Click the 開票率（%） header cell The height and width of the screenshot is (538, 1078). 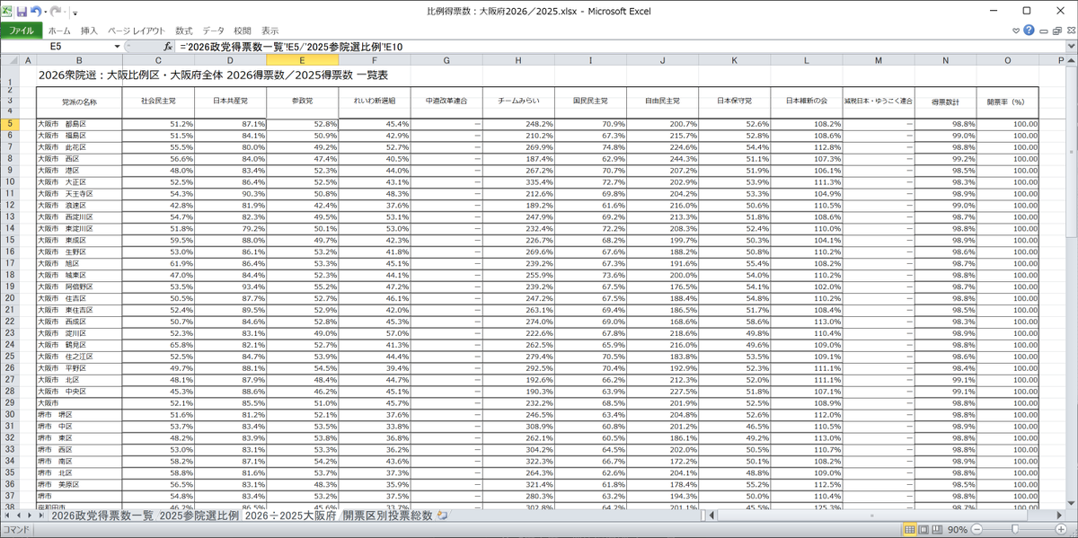coord(1008,101)
